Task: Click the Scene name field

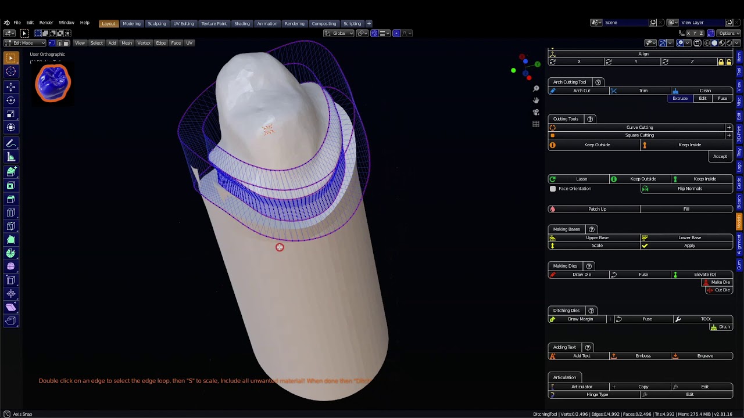Action: click(625, 23)
